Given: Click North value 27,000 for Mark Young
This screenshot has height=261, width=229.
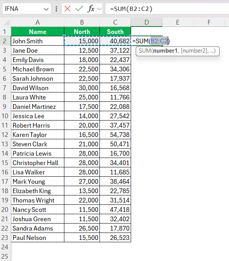Looking at the screenshot, I should (82, 181).
